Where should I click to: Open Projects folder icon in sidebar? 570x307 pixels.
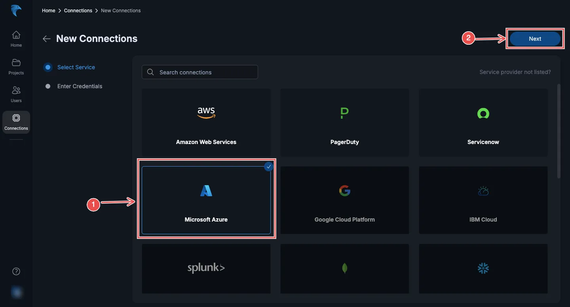[16, 63]
